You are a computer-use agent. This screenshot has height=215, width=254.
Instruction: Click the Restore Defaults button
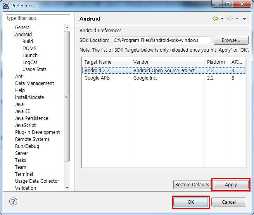[192, 184]
